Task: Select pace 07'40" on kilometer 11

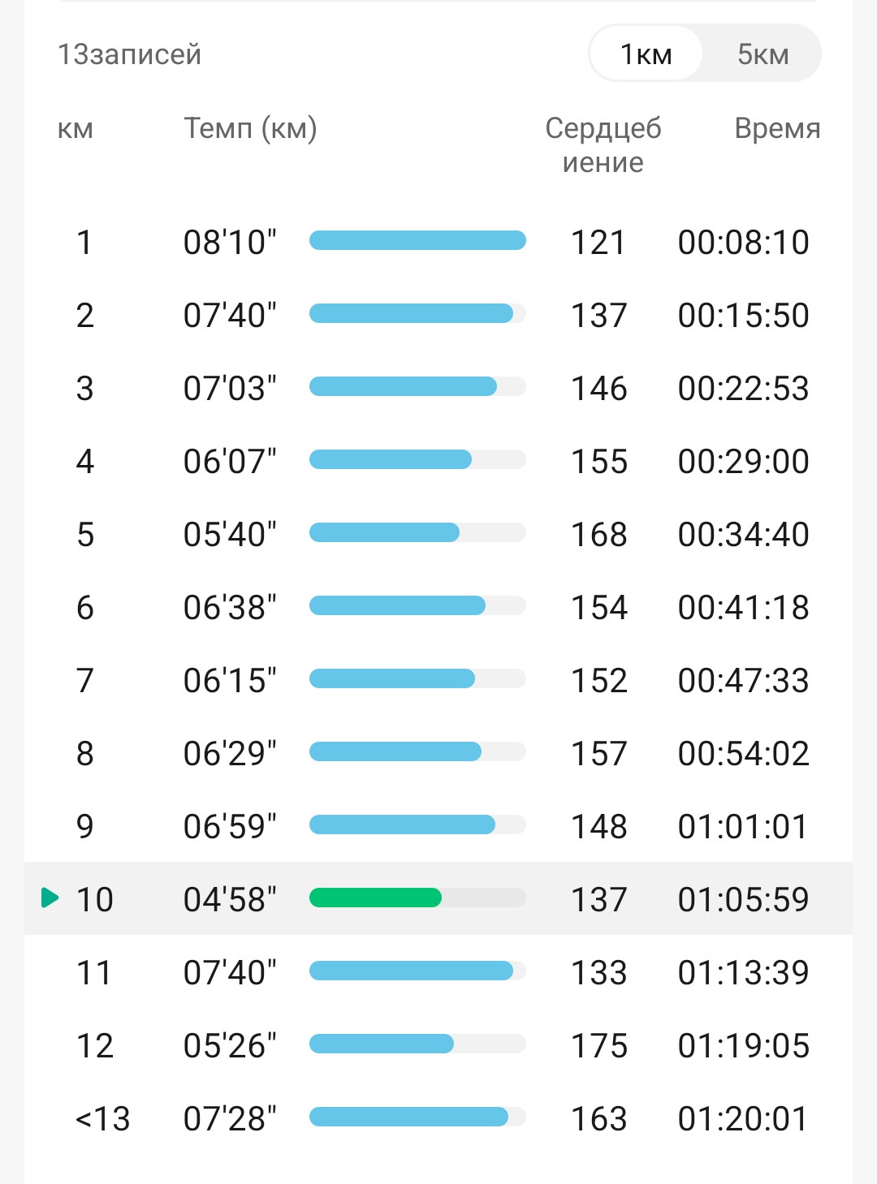Action: pos(230,972)
